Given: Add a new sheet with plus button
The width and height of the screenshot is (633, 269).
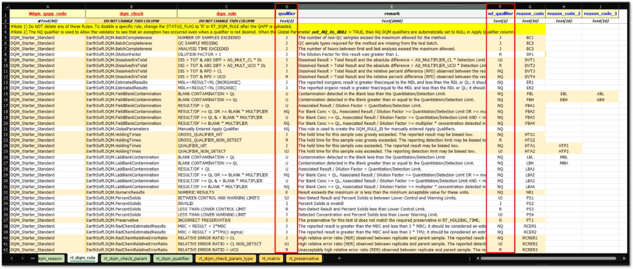Looking at the screenshot, I should [x=339, y=258].
